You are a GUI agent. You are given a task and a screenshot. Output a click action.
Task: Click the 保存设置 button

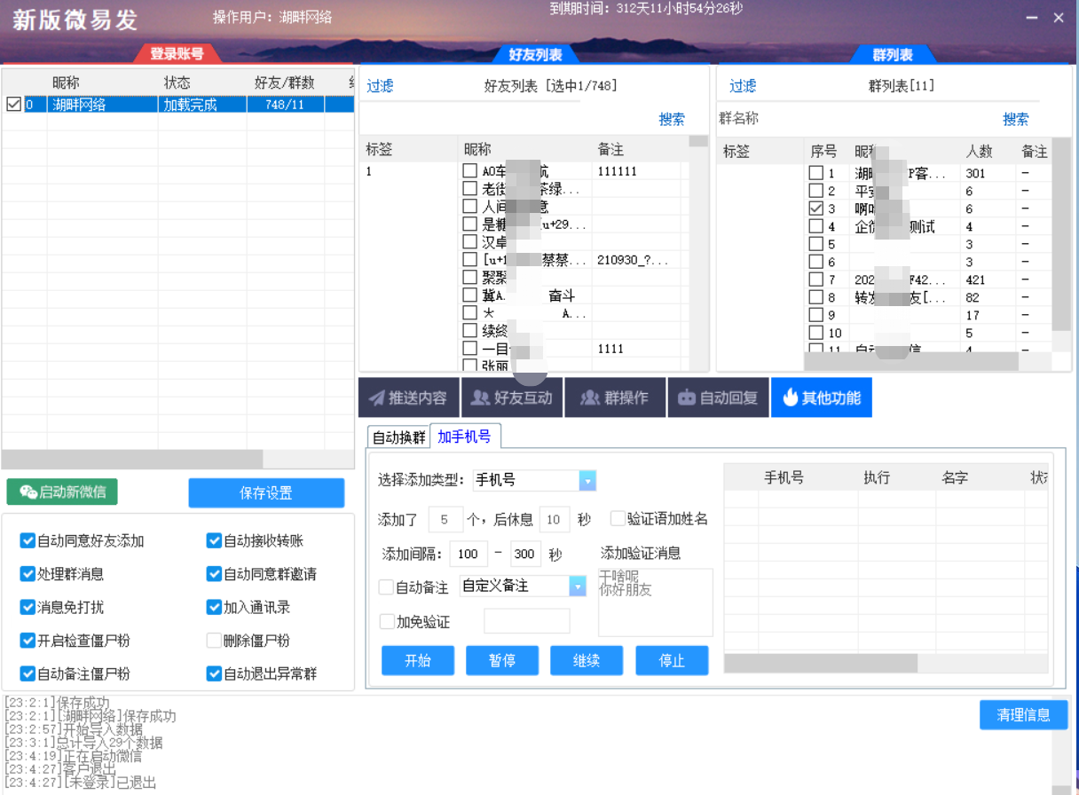pyautogui.click(x=266, y=492)
